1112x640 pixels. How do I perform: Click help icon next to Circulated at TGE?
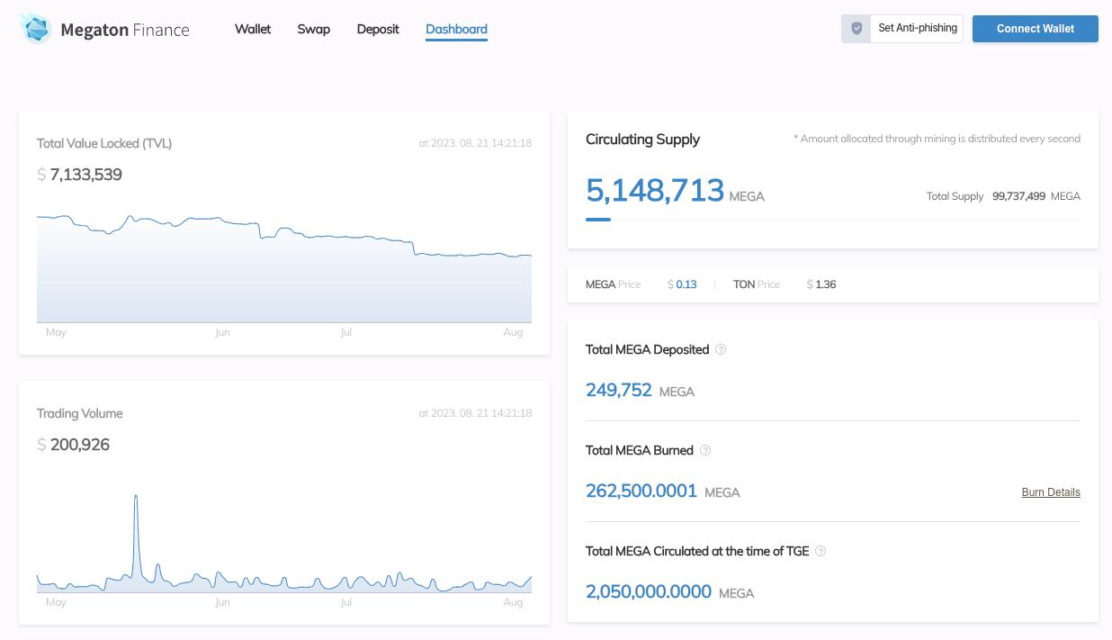tap(821, 551)
